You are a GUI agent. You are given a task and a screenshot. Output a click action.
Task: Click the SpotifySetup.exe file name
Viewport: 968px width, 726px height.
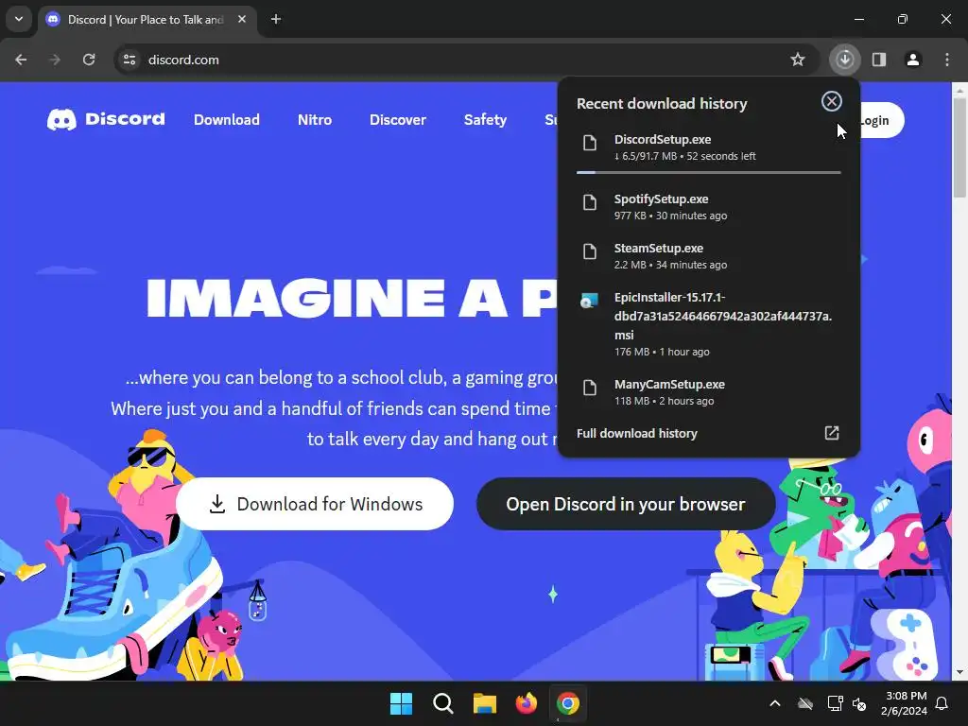(x=661, y=199)
